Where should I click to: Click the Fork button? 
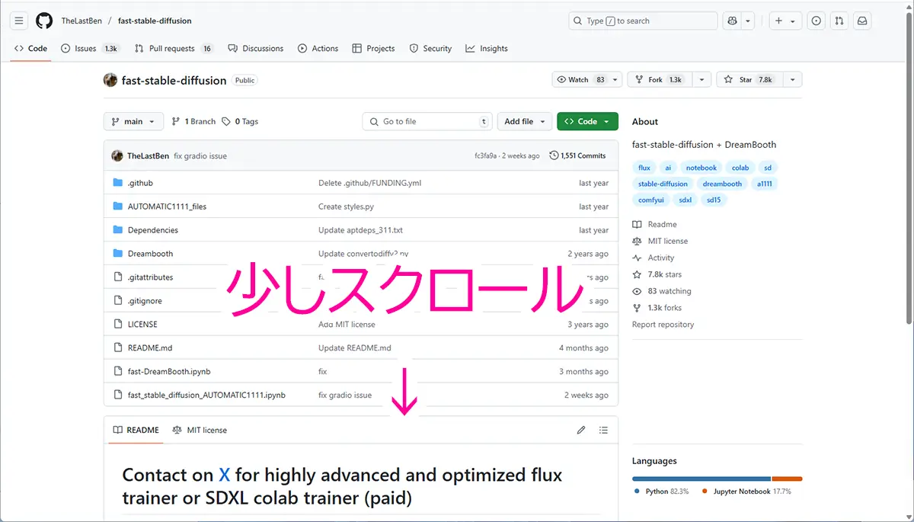click(x=660, y=79)
